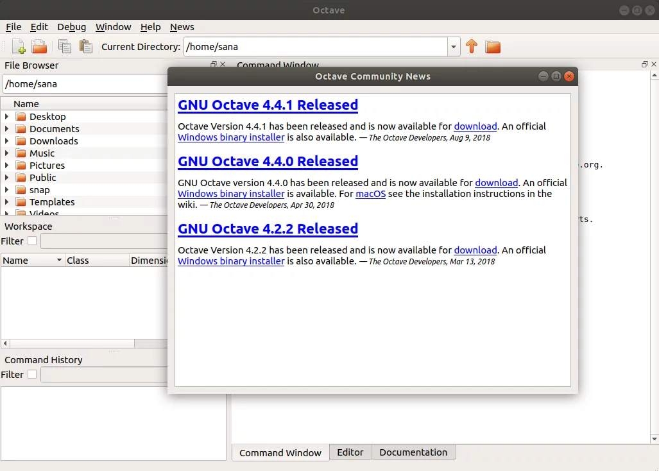Click the snap folder icon
659x471 pixels.
[x=21, y=189]
